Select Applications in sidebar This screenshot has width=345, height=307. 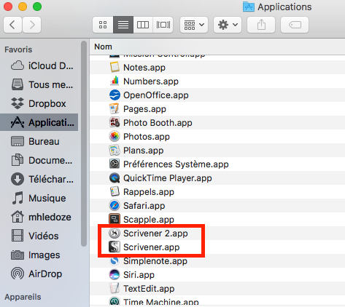39,122
